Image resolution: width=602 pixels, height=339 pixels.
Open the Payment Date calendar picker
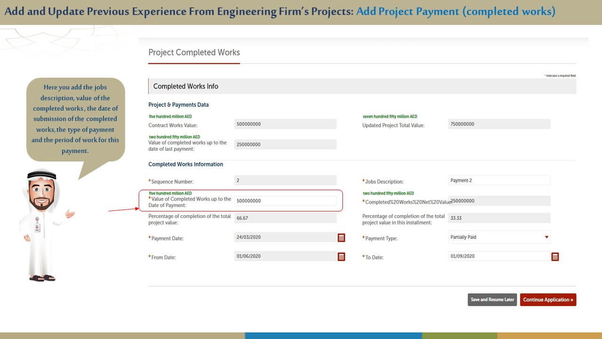tap(341, 238)
